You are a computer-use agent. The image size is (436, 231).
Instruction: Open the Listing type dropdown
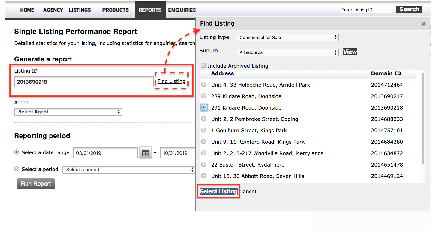(287, 37)
